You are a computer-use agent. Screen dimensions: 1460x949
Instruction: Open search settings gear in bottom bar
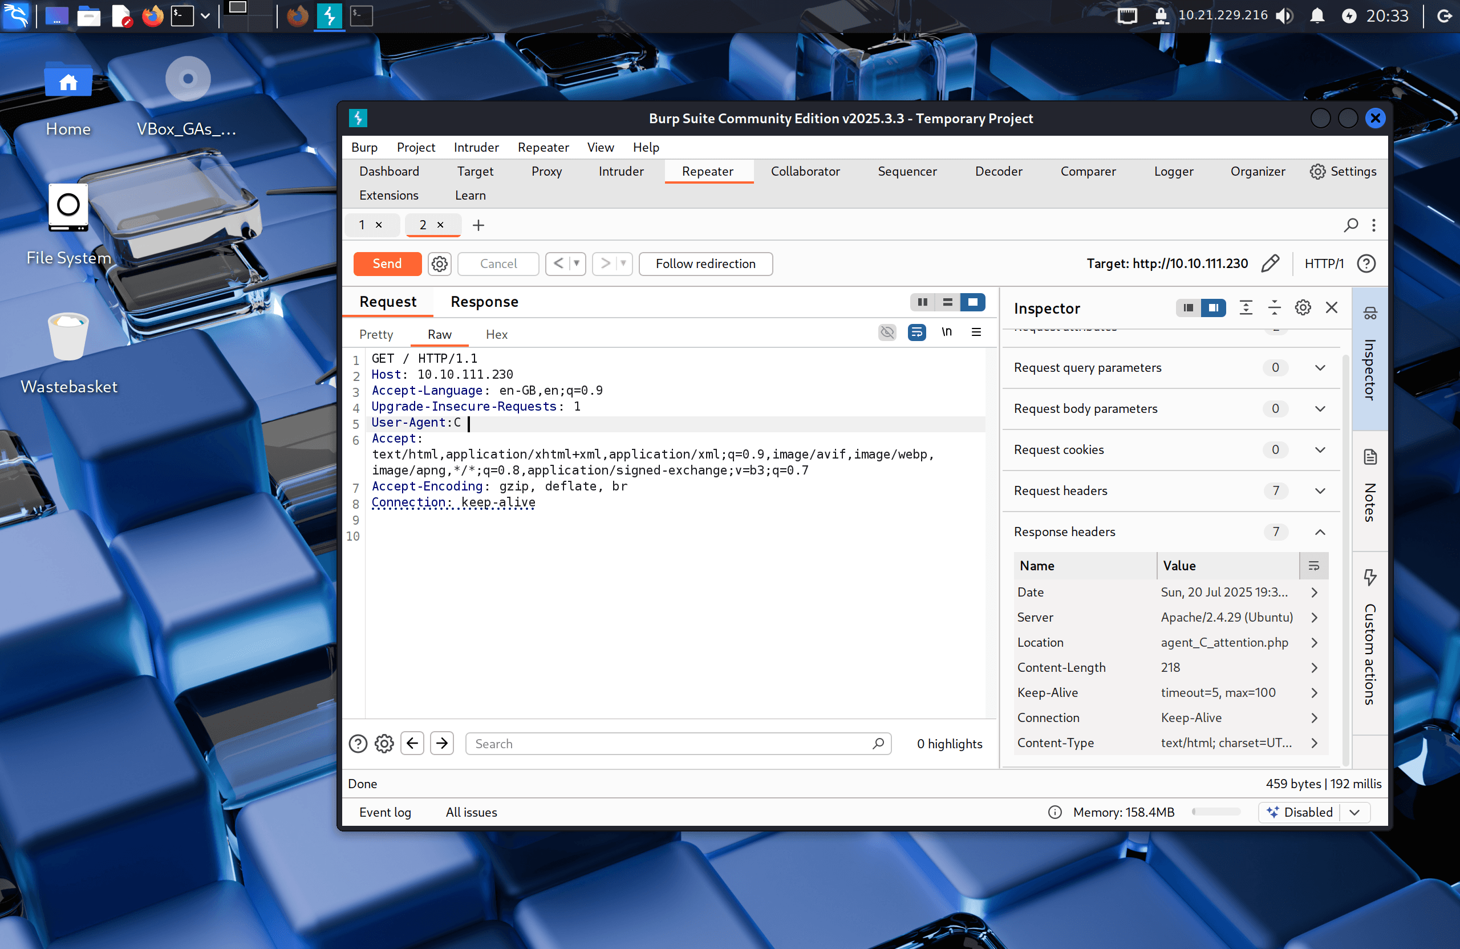pyautogui.click(x=384, y=744)
